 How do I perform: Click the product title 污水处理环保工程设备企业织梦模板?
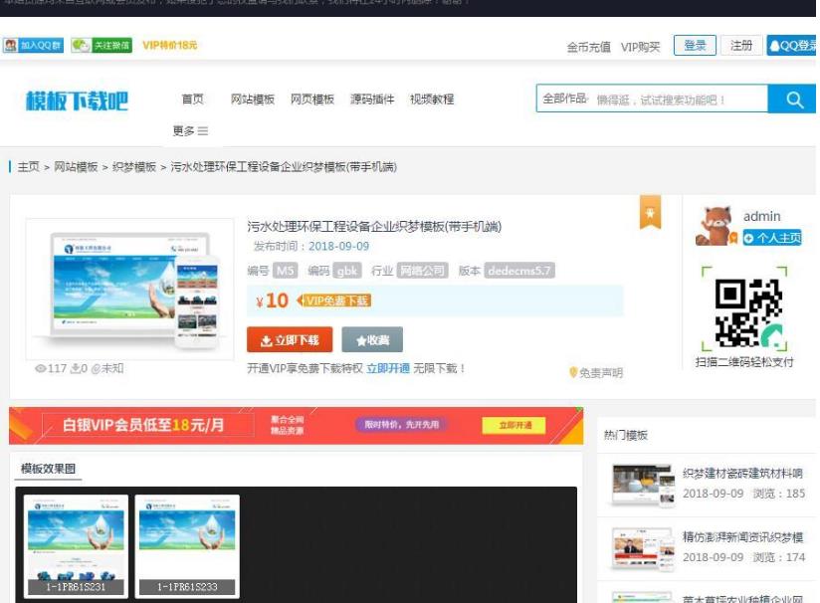point(374,227)
